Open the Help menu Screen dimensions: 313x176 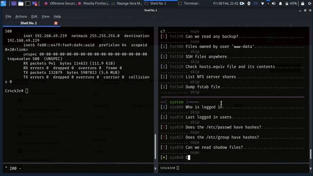[x=57, y=17]
